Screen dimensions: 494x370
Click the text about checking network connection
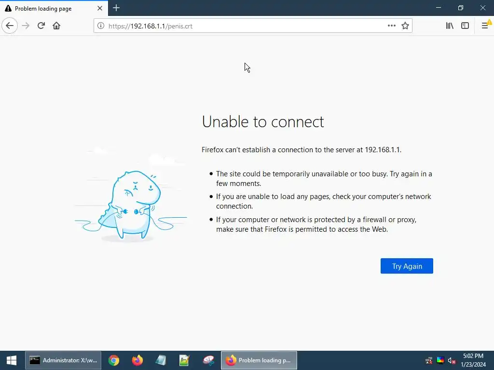(324, 201)
